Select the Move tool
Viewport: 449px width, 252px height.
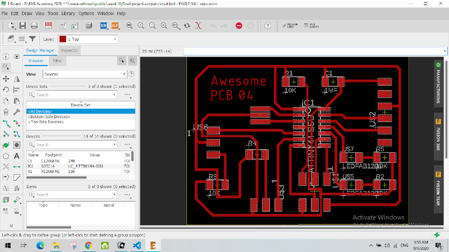coord(6,78)
